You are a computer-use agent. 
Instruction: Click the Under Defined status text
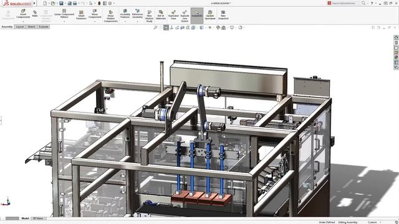click(327, 222)
